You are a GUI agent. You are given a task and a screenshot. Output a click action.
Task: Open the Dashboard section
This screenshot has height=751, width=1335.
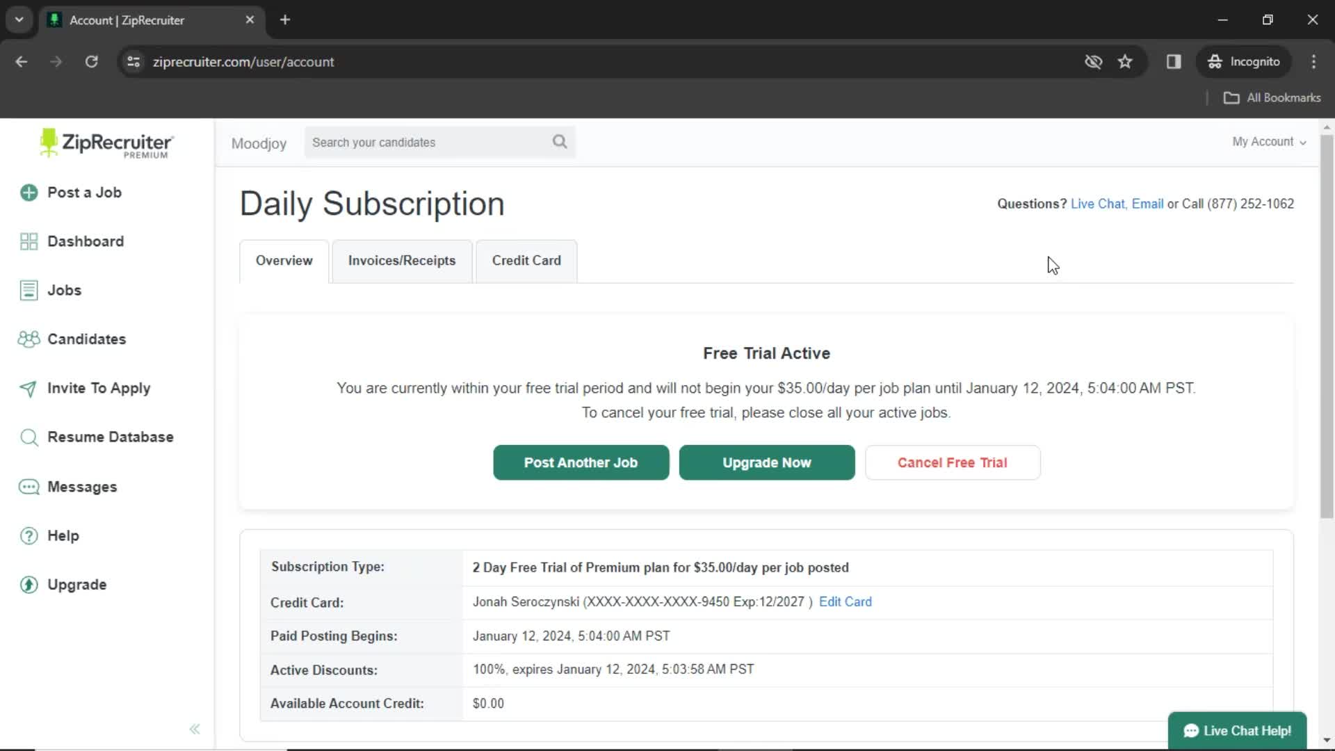(84, 241)
